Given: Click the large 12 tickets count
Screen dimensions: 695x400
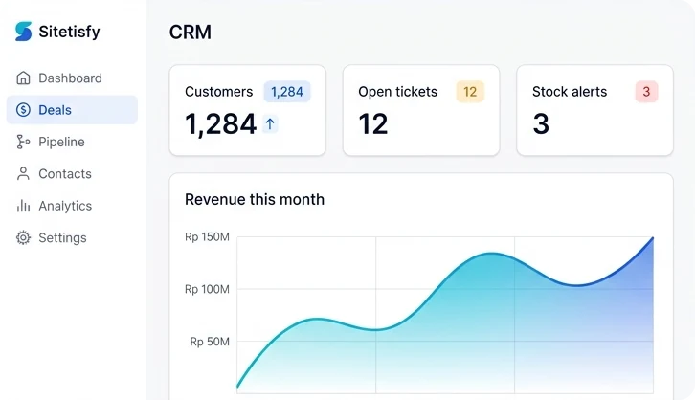Looking at the screenshot, I should [x=373, y=124].
